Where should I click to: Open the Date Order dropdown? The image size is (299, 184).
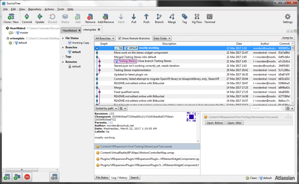click(162, 38)
